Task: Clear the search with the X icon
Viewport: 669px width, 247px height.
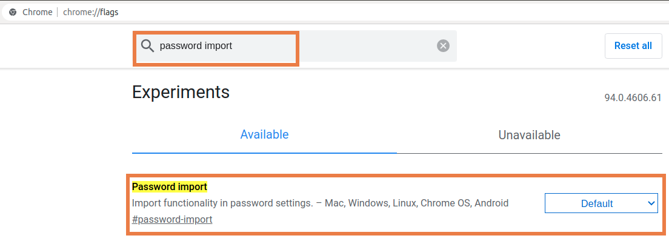Action: pyautogui.click(x=444, y=45)
